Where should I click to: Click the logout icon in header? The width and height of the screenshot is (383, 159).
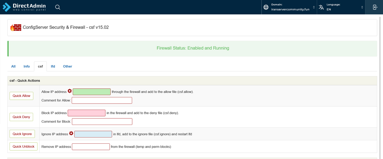point(375,7)
